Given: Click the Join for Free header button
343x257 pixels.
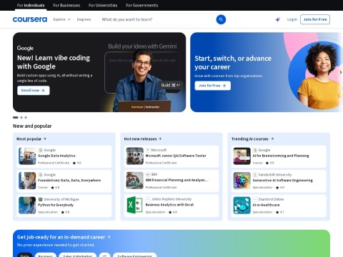Looking at the screenshot, I should (315, 19).
